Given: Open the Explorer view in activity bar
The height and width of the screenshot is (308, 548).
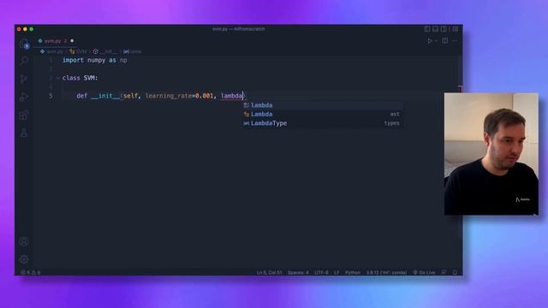Looking at the screenshot, I should click(x=24, y=44).
